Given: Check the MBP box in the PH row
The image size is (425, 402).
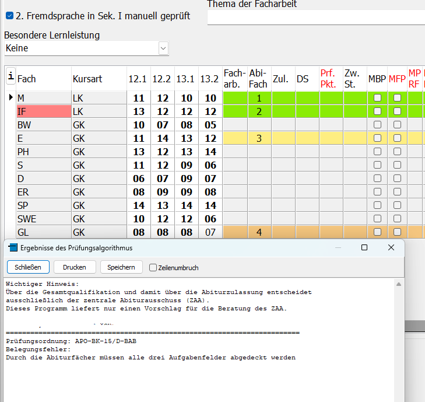Looking at the screenshot, I should (x=377, y=151).
